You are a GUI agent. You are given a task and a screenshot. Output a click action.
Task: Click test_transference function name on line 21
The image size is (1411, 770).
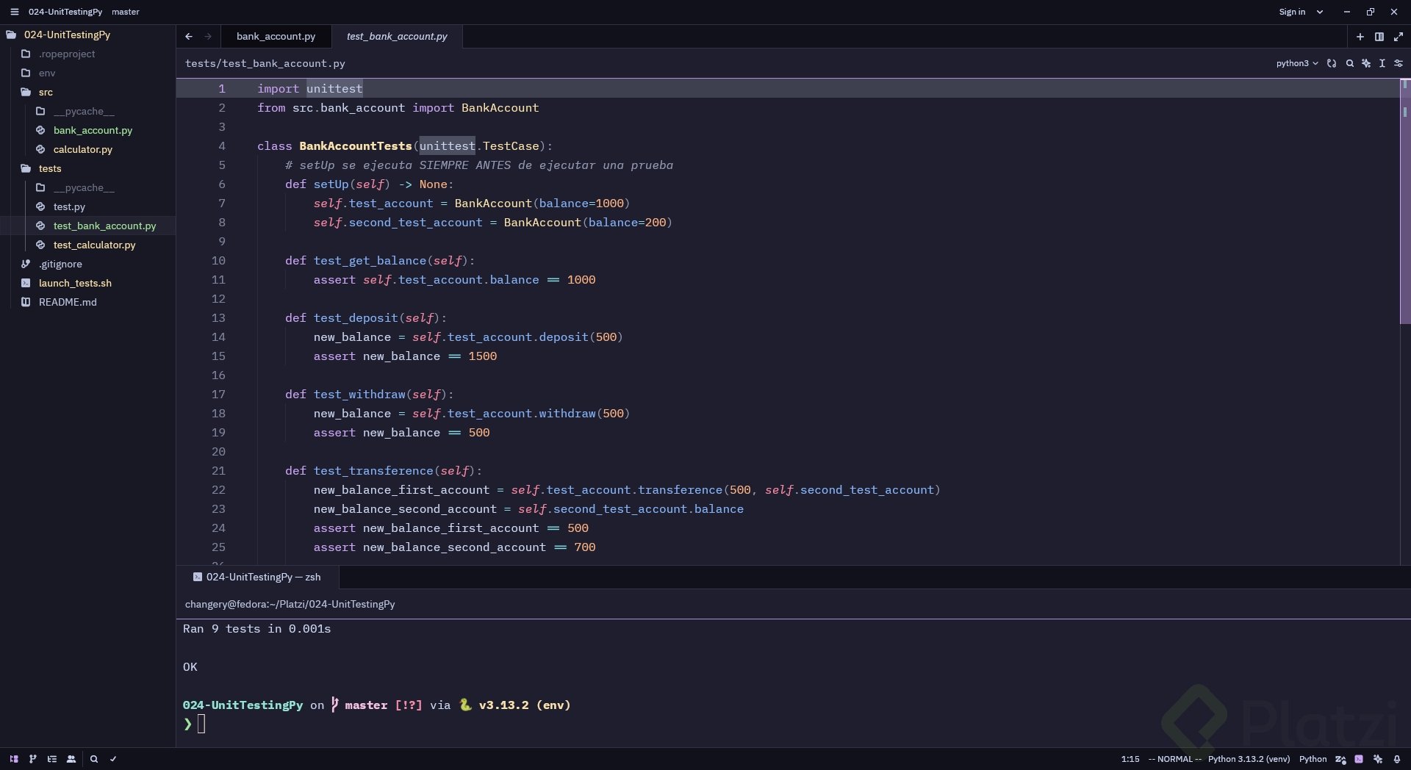[373, 471]
